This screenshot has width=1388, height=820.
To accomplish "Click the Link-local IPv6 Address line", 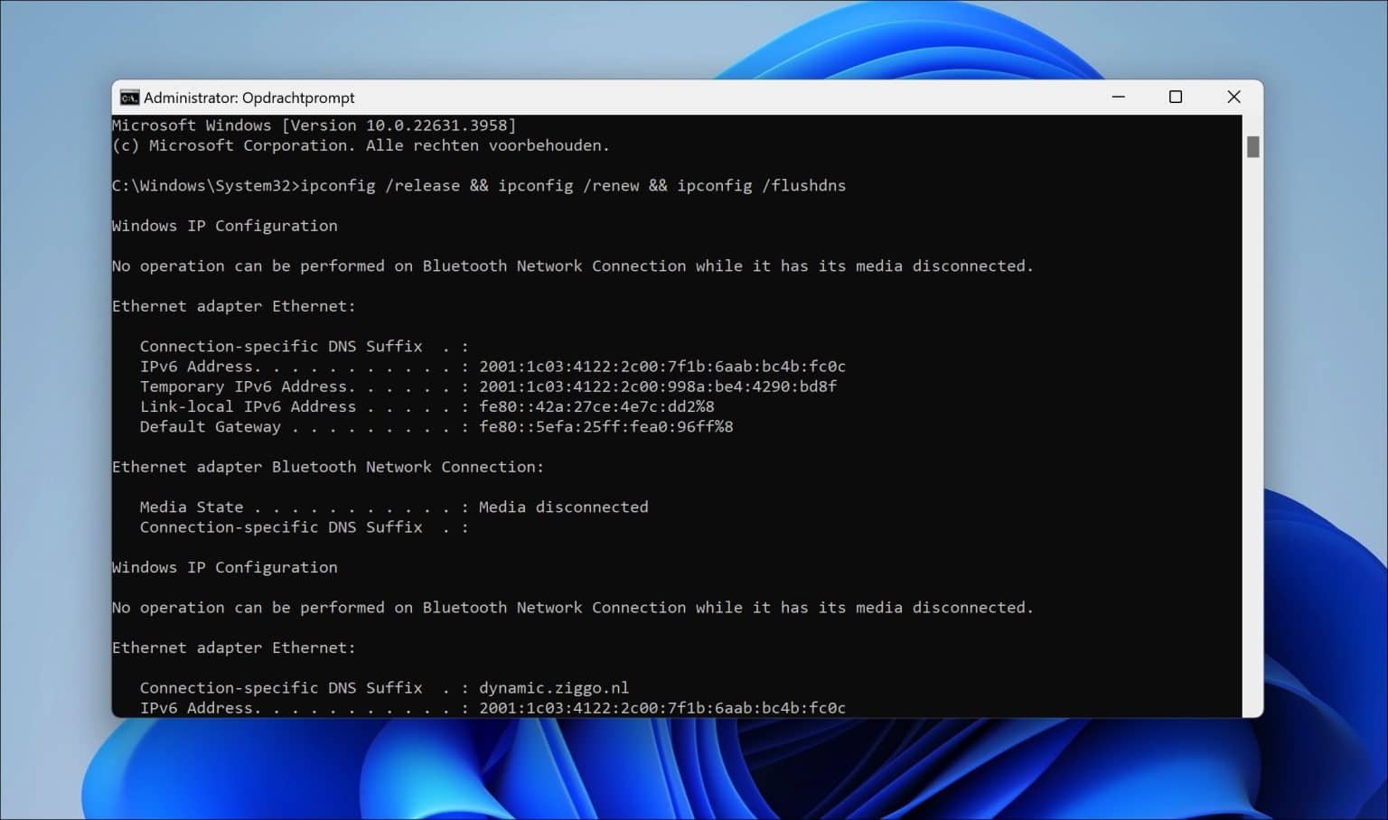I will tap(427, 406).
